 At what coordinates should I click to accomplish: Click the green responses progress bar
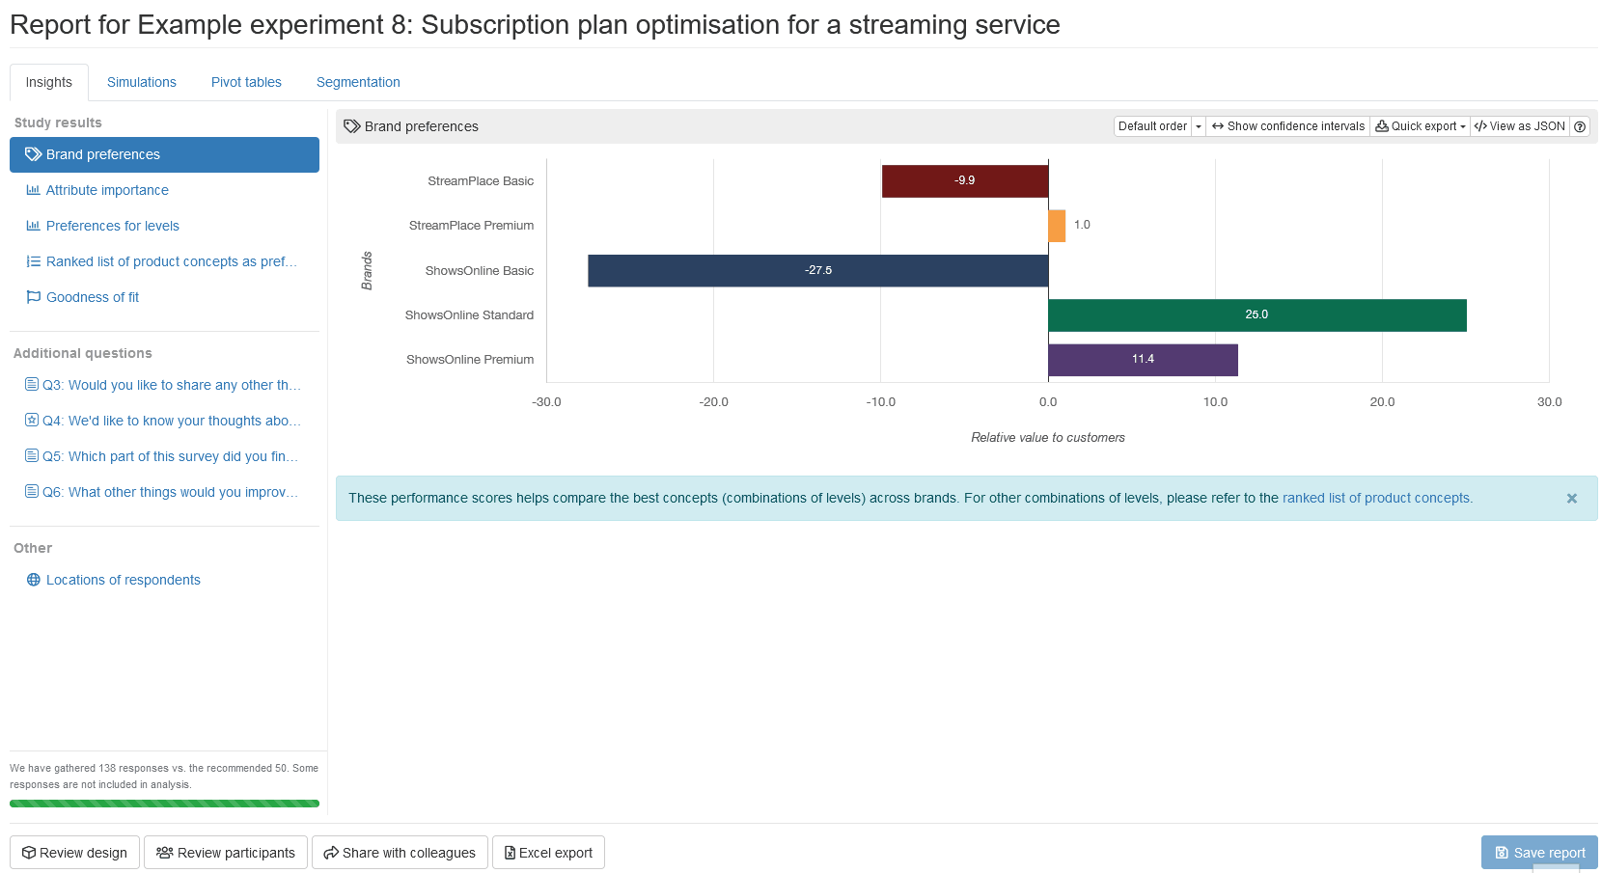tap(164, 804)
